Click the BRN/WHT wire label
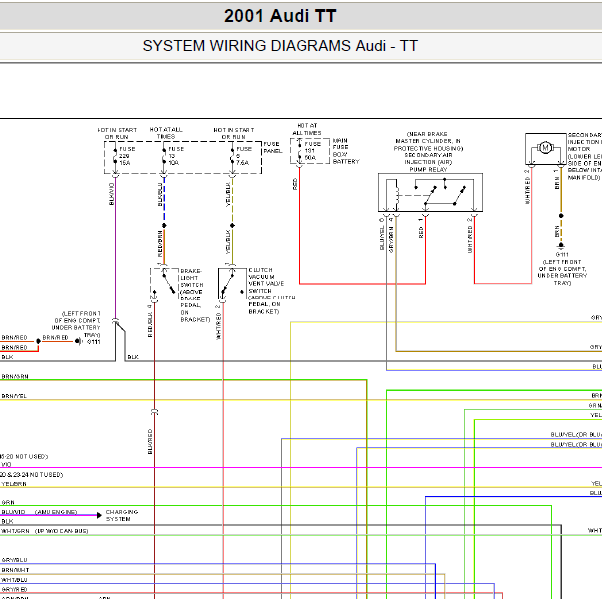Image resolution: width=602 pixels, height=599 pixels. (x=15, y=570)
